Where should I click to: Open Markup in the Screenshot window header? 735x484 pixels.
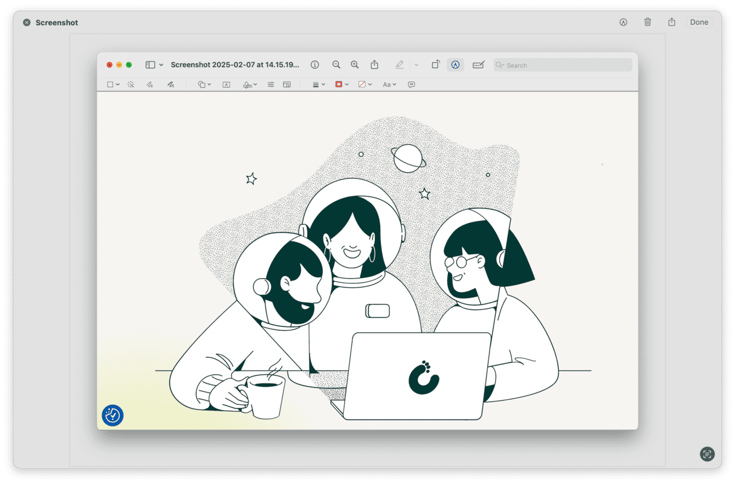(623, 22)
